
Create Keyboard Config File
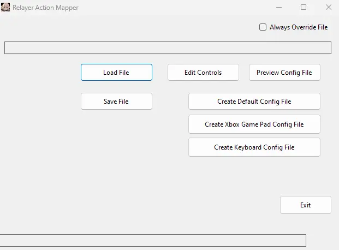click(x=254, y=147)
